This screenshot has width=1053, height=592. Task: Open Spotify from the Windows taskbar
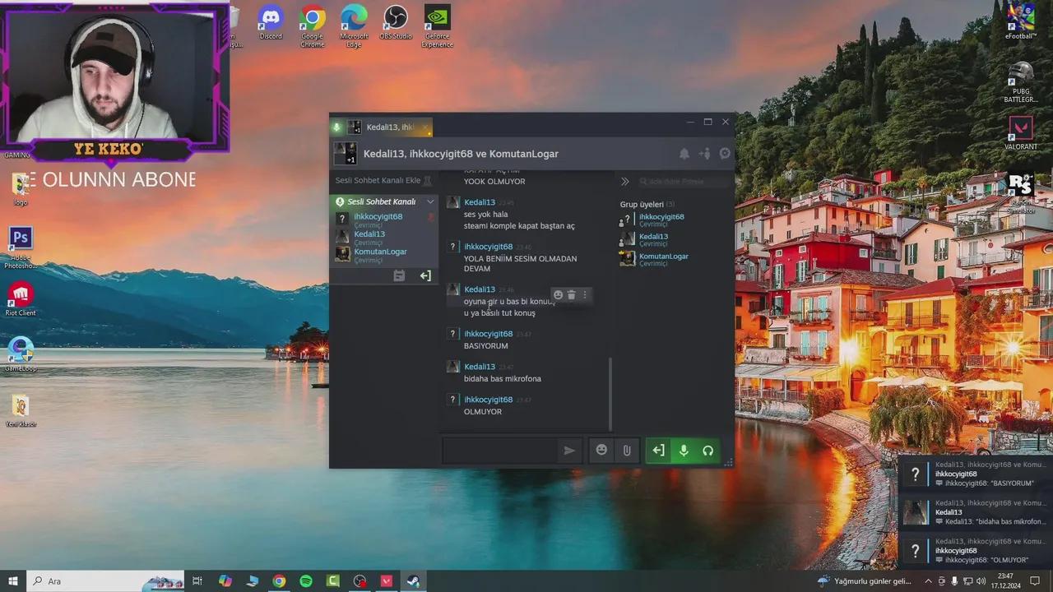tap(306, 581)
